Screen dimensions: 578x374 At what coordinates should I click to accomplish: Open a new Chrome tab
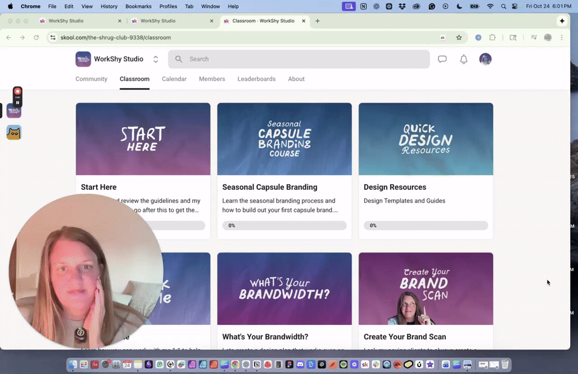(x=317, y=21)
